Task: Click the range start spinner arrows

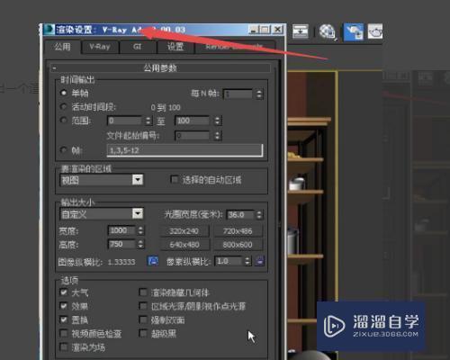Action: [148, 121]
